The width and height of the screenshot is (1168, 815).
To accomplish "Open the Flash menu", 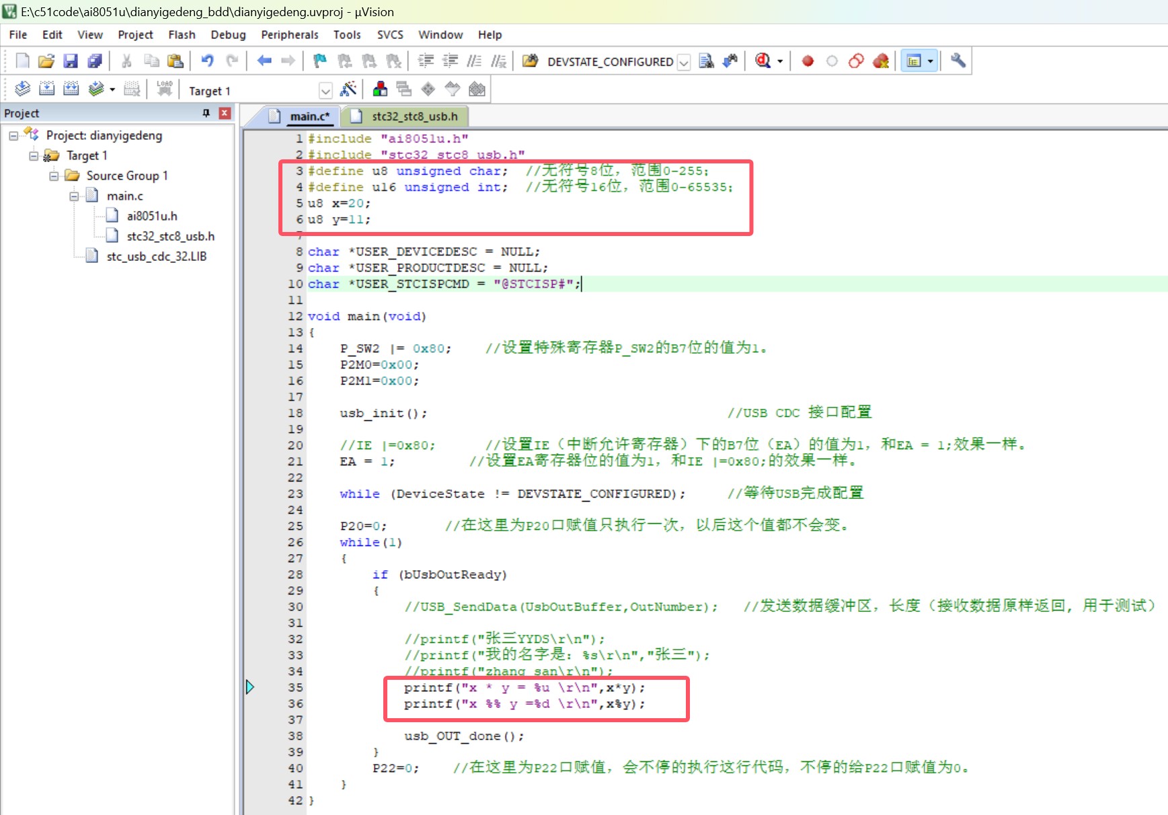I will click(x=182, y=34).
